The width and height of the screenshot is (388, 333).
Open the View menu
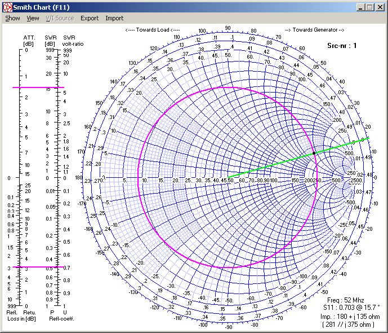33,18
